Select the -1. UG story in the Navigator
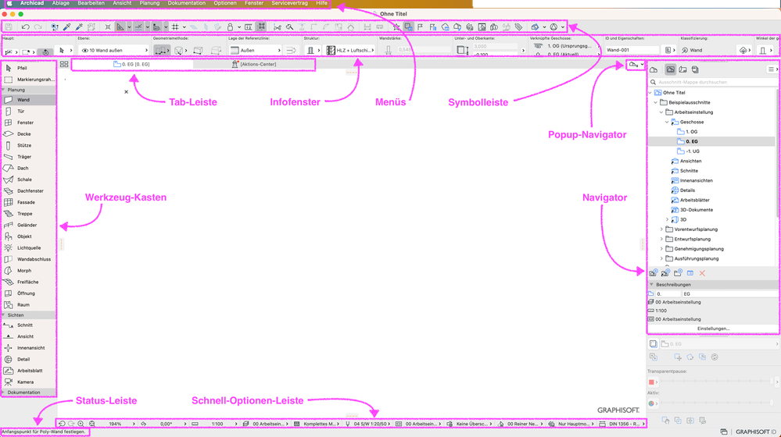This screenshot has height=437, width=781. (x=693, y=151)
